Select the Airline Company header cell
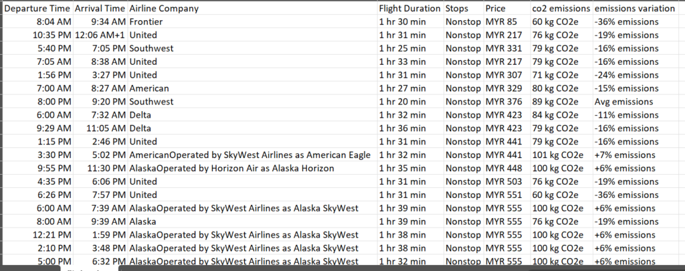This screenshot has height=271, width=685. (x=252, y=8)
